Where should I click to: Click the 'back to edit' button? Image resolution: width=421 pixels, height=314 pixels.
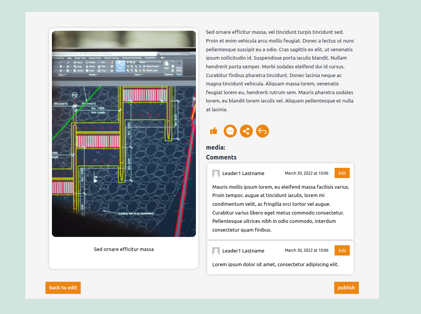[63, 288]
